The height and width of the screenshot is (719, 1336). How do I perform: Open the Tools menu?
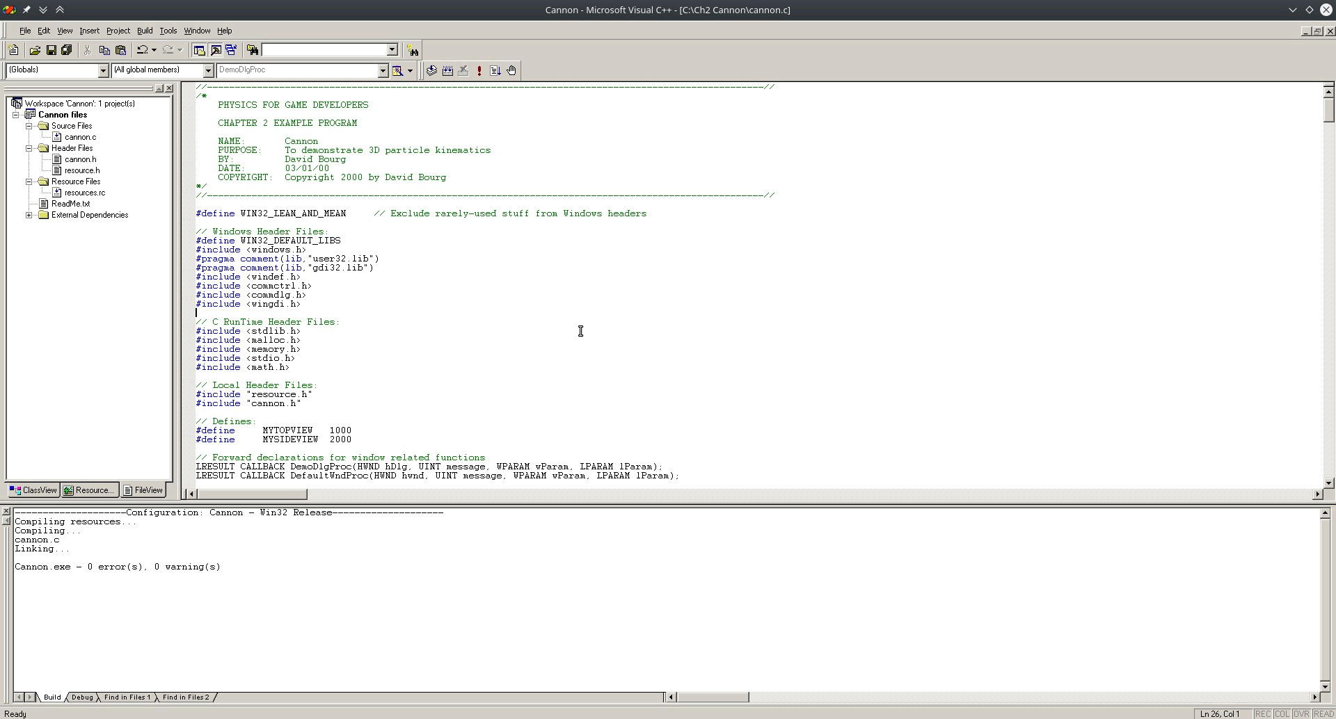pos(168,31)
